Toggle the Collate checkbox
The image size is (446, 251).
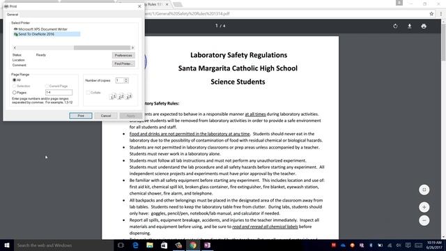tap(89, 93)
